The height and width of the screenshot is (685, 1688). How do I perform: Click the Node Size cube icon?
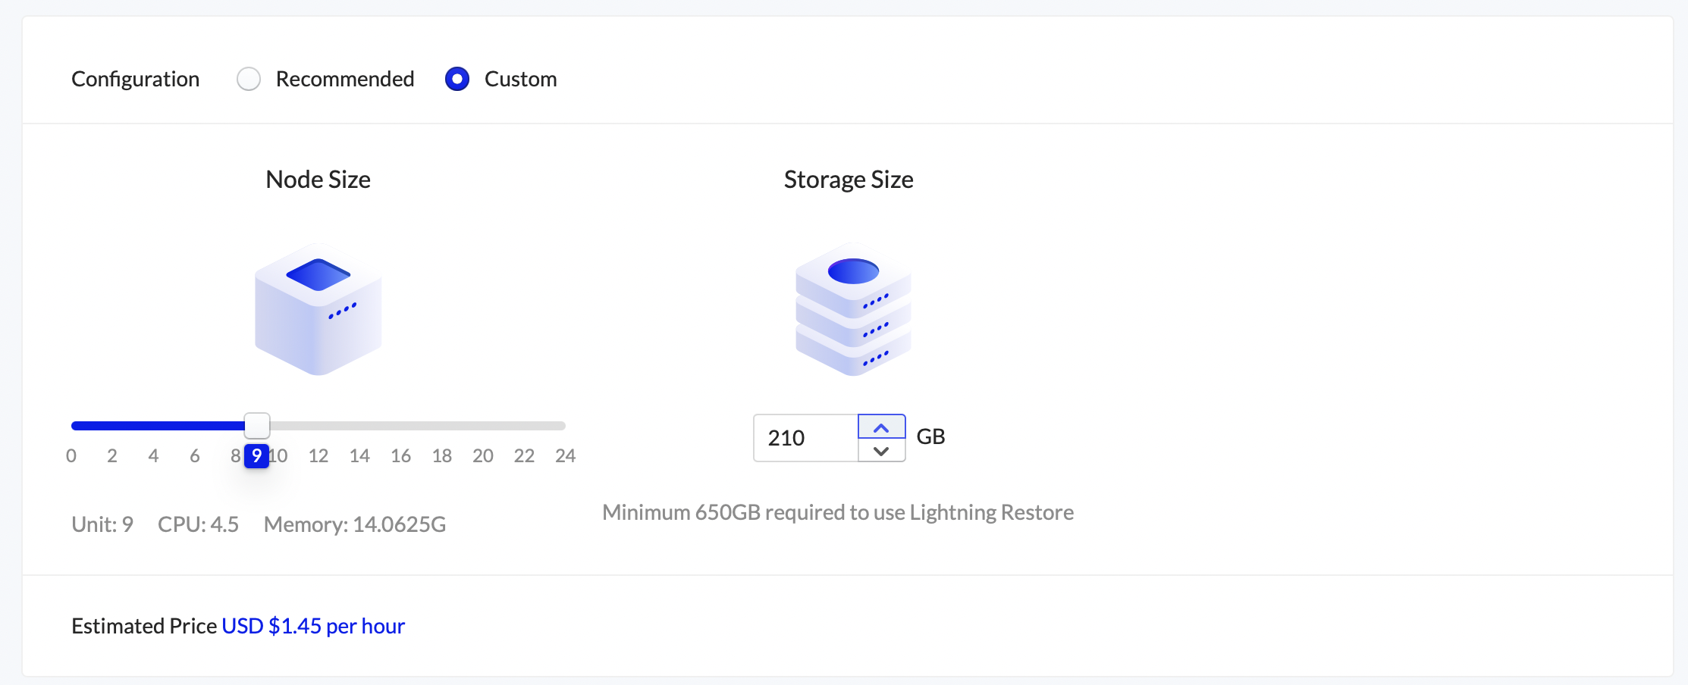(x=318, y=308)
